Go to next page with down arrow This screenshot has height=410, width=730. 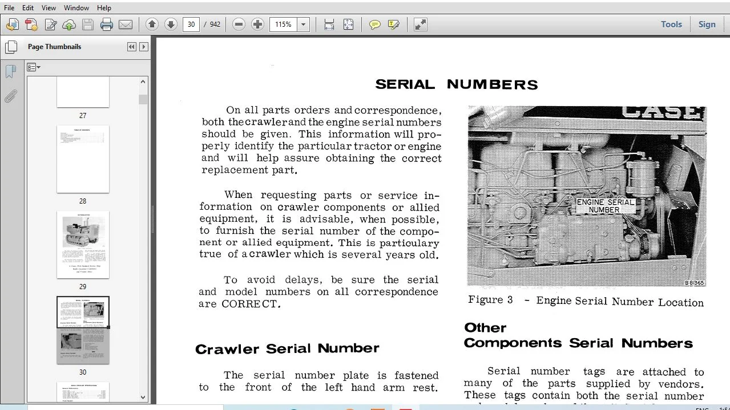coord(171,25)
